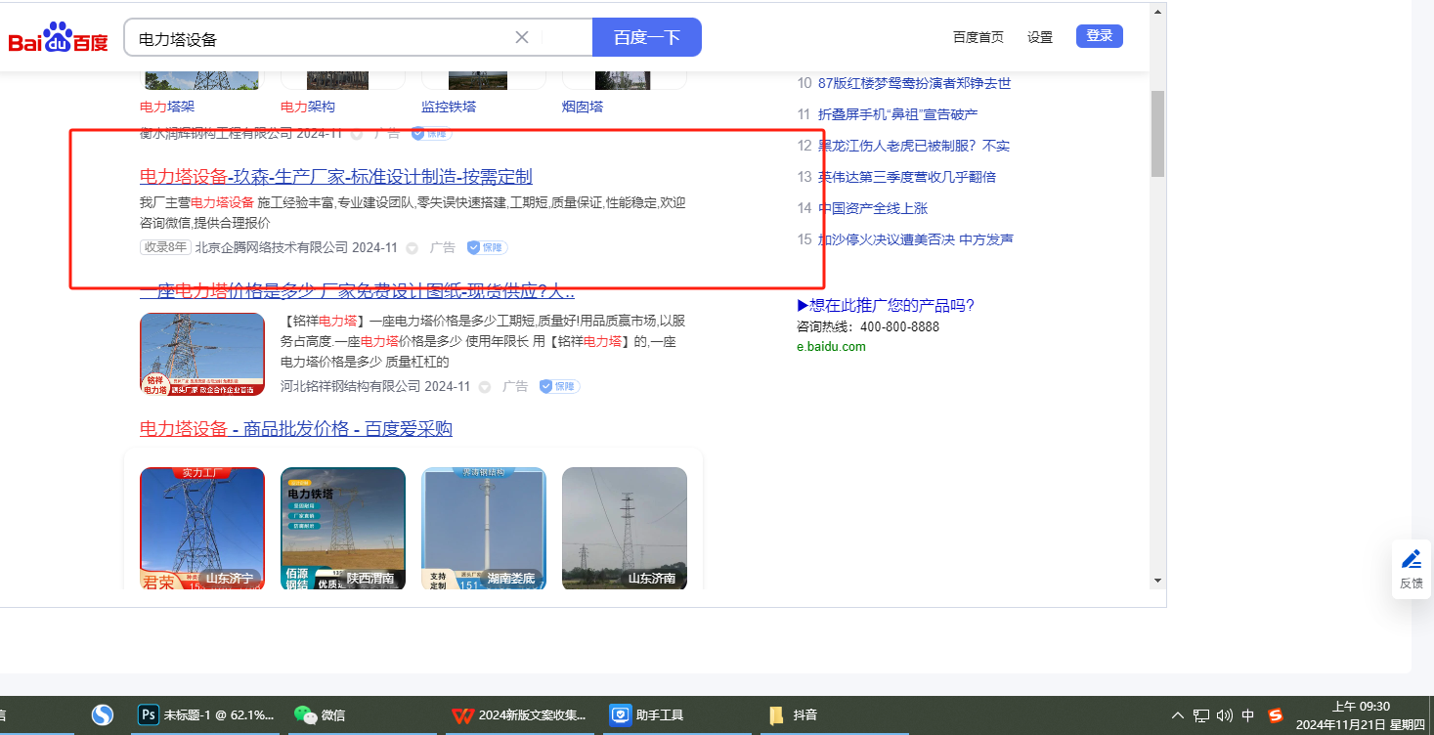Click the scrollbar down arrow
The width and height of the screenshot is (1434, 735).
[x=1157, y=581]
